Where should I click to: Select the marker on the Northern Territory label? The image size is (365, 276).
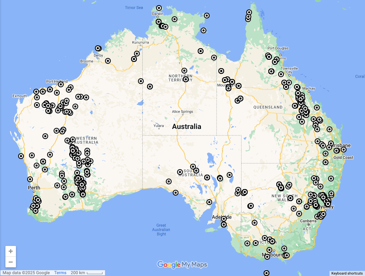pyautogui.click(x=185, y=79)
